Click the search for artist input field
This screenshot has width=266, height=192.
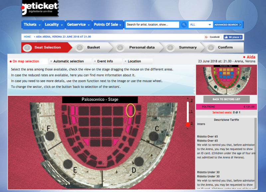click(x=152, y=25)
